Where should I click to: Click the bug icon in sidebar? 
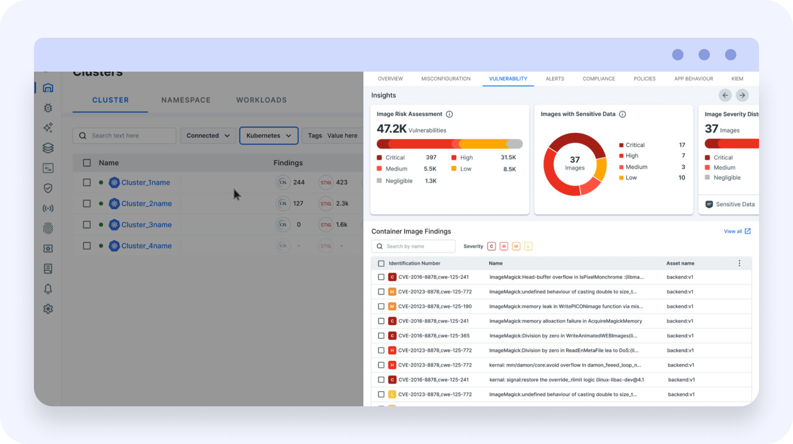(x=48, y=108)
